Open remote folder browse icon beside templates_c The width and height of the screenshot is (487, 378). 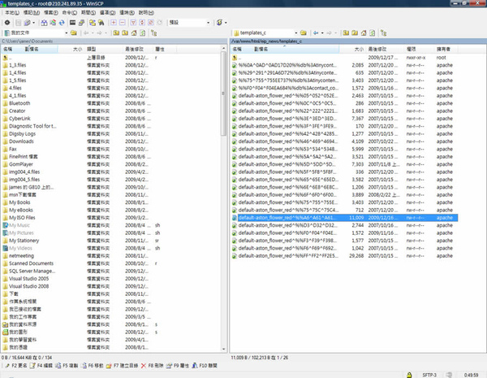click(304, 33)
